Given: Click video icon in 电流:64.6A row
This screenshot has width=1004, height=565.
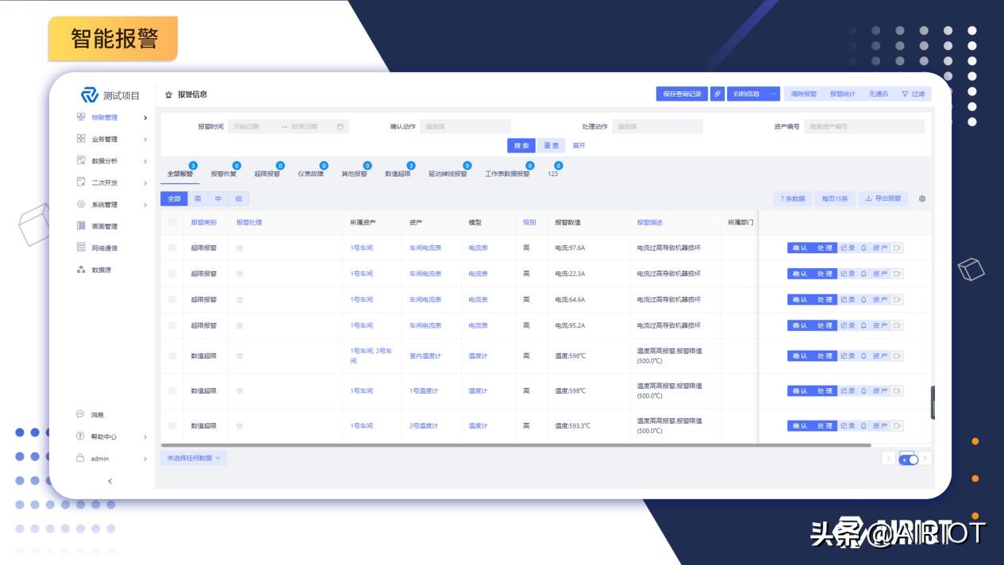Looking at the screenshot, I should click(897, 300).
